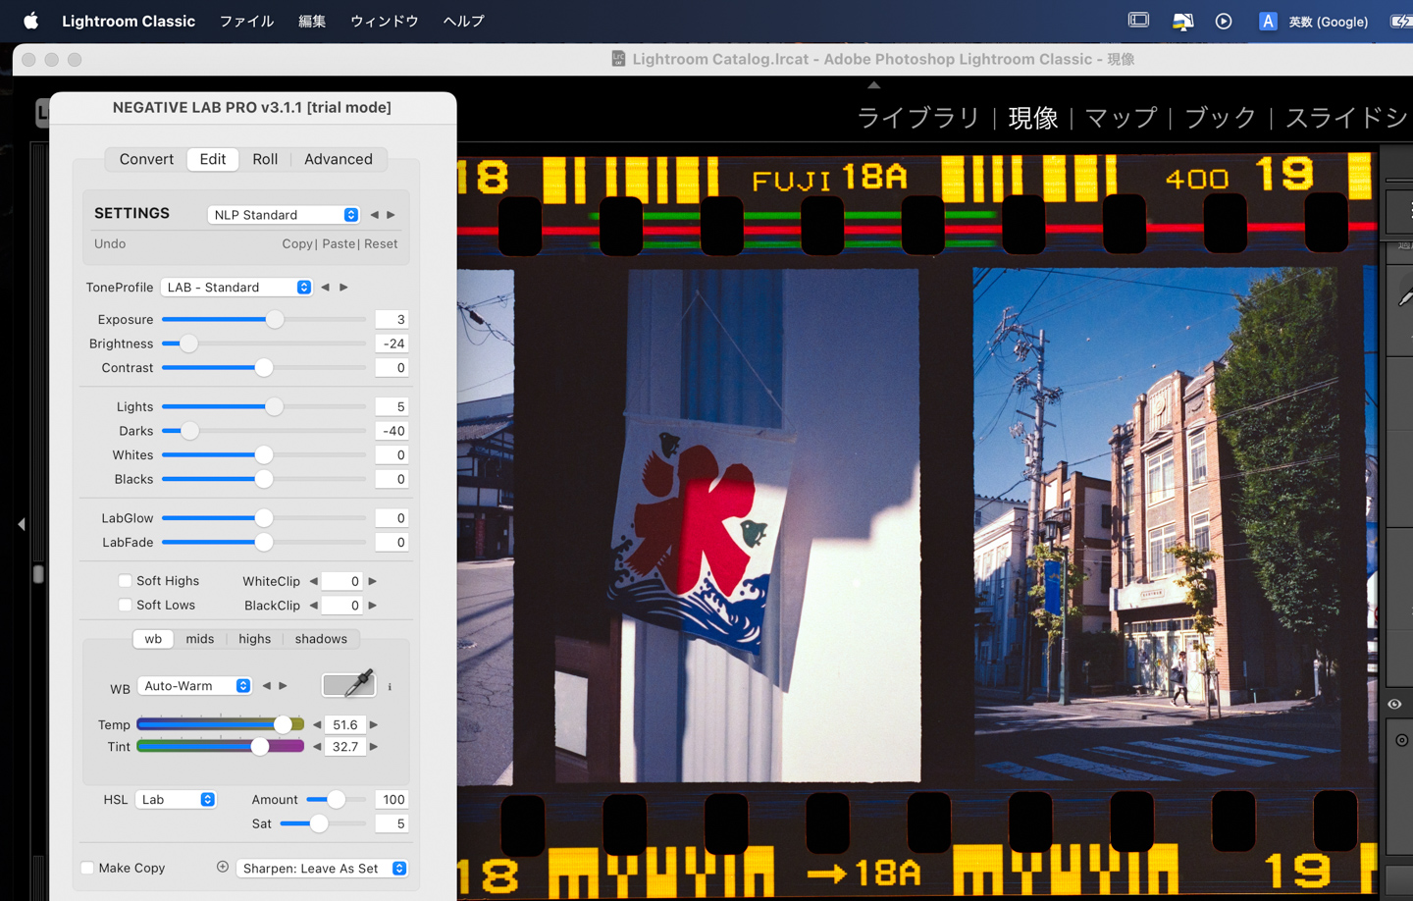The image size is (1413, 901).
Task: Enable Soft Highs checkbox
Action: click(125, 581)
